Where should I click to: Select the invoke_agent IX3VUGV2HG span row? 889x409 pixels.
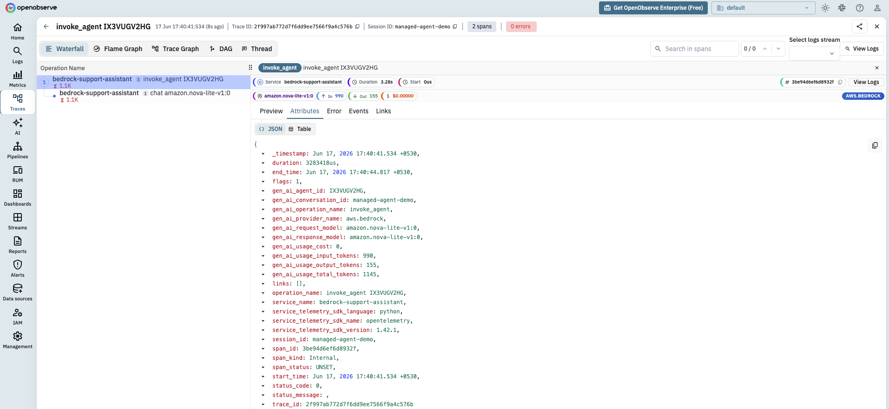click(144, 82)
